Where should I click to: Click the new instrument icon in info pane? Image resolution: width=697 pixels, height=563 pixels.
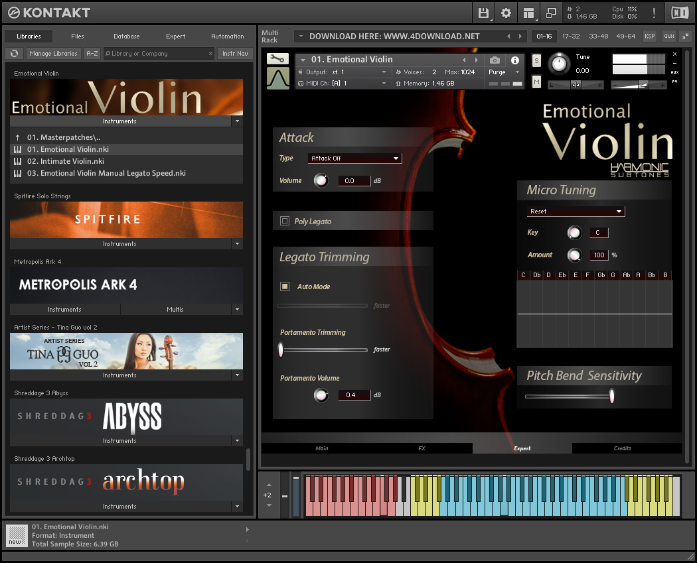coord(17,535)
